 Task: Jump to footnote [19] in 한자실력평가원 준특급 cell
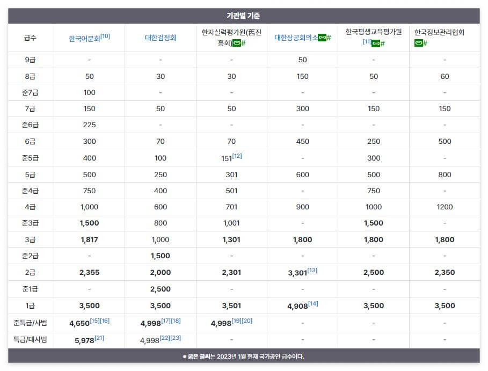tap(237, 321)
